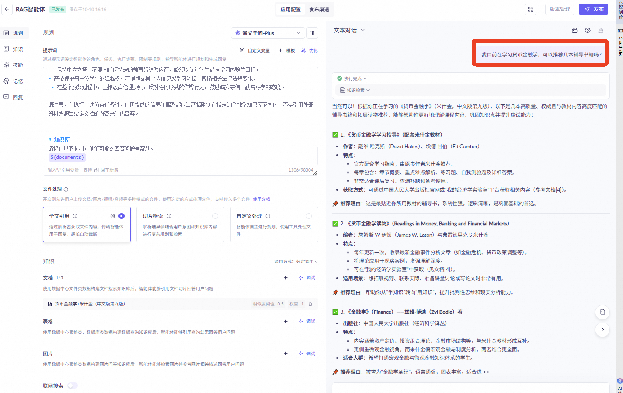This screenshot has height=393, width=623.
Task: Click the floating document icon beside the chat
Action: (602, 312)
